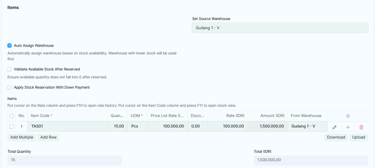This screenshot has height=168, width=375.
Task: Click the TAS01 item code cell
Action: coord(68,126)
